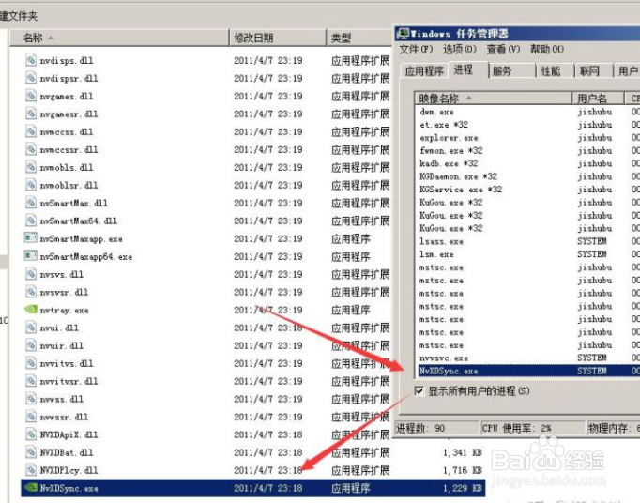
Task: Switch to the 性能 tab
Action: (x=556, y=71)
